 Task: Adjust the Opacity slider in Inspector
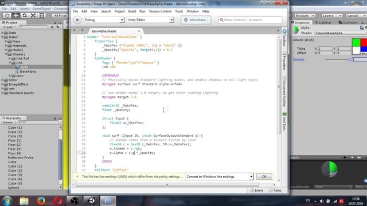[337, 60]
